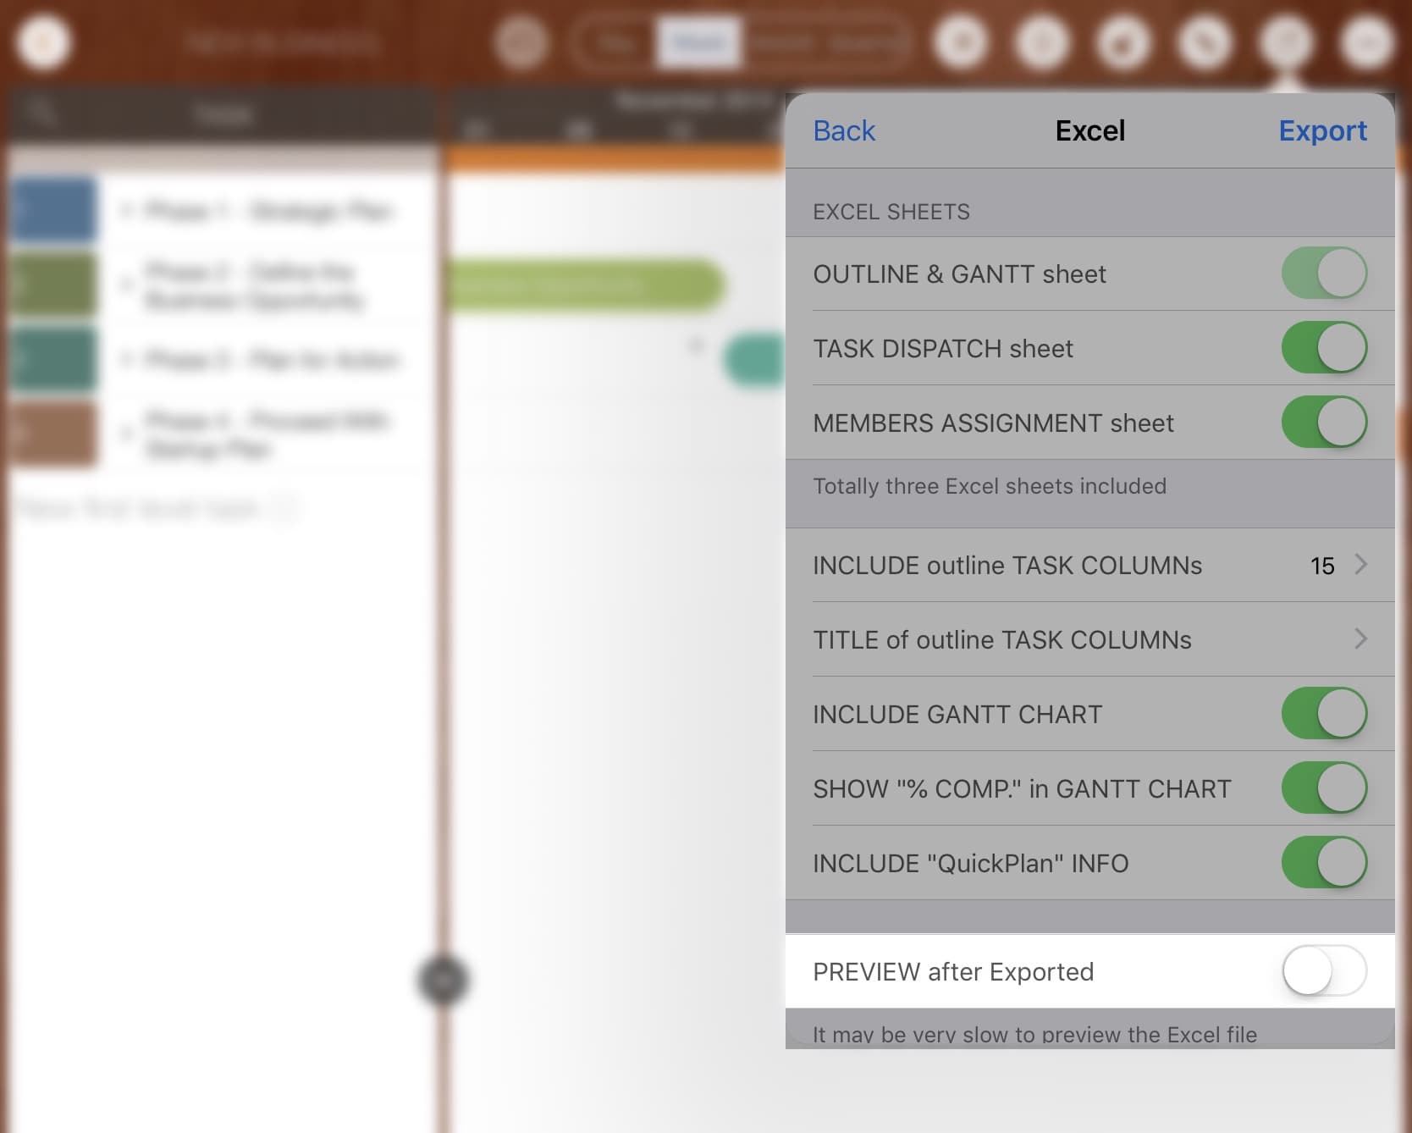Switch to the Day view segment
This screenshot has height=1133, width=1412.
point(615,42)
